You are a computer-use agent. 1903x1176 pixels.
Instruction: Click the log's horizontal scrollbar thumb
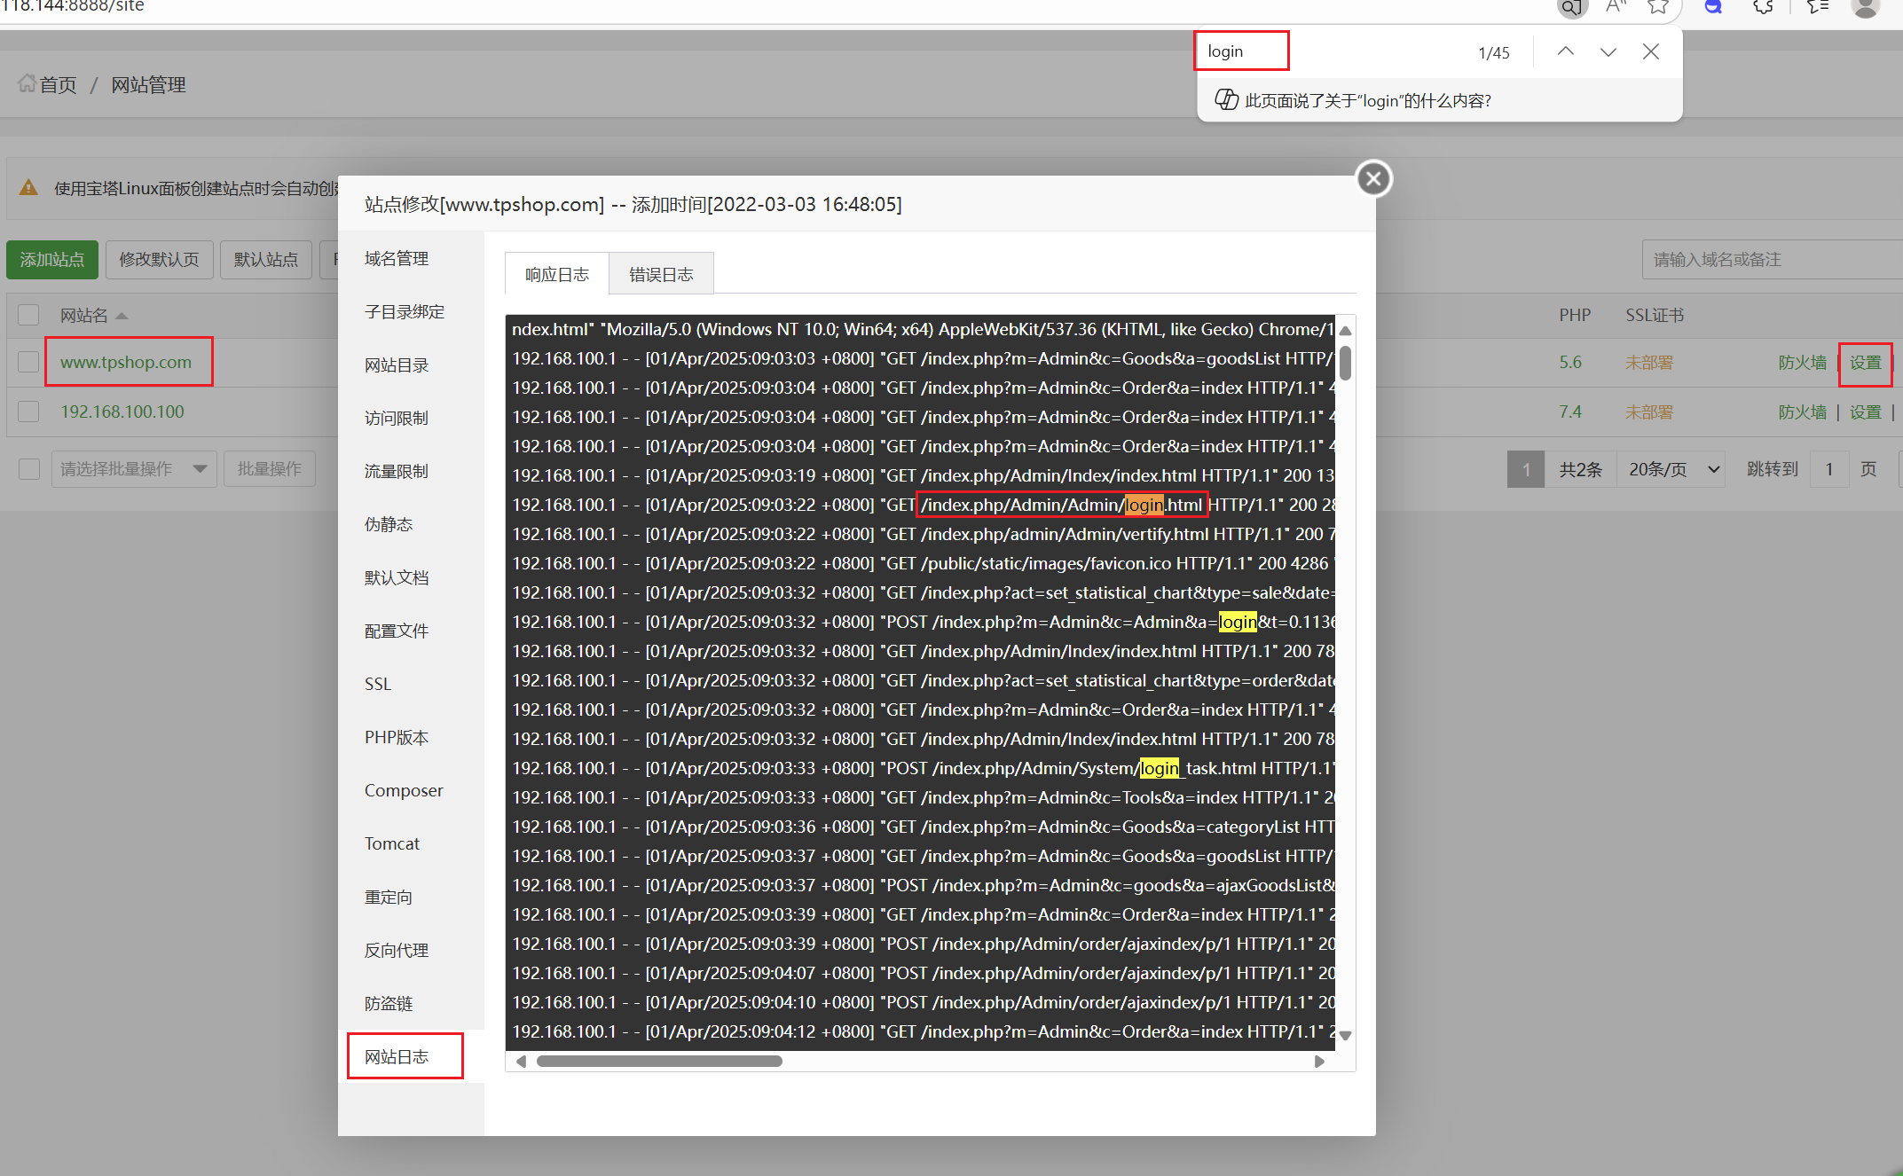(x=659, y=1061)
